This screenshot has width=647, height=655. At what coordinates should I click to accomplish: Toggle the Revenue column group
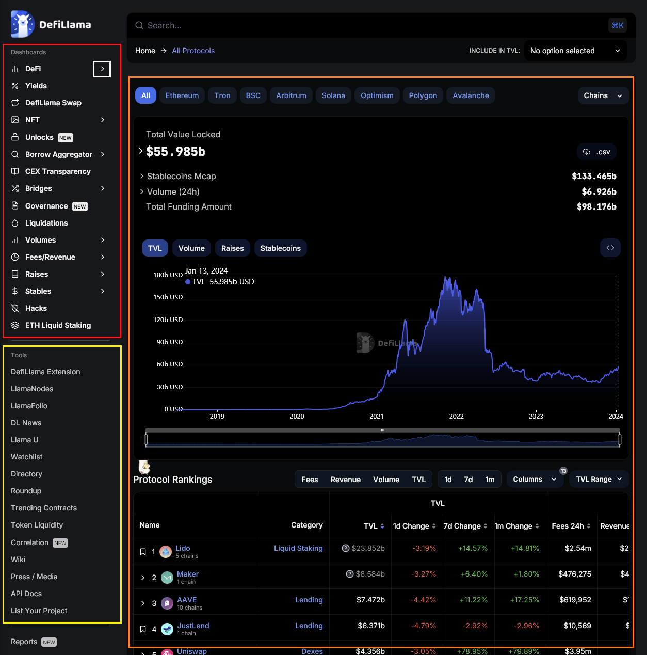coord(346,480)
